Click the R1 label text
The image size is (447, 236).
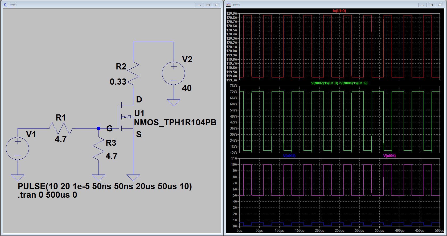pos(61,118)
